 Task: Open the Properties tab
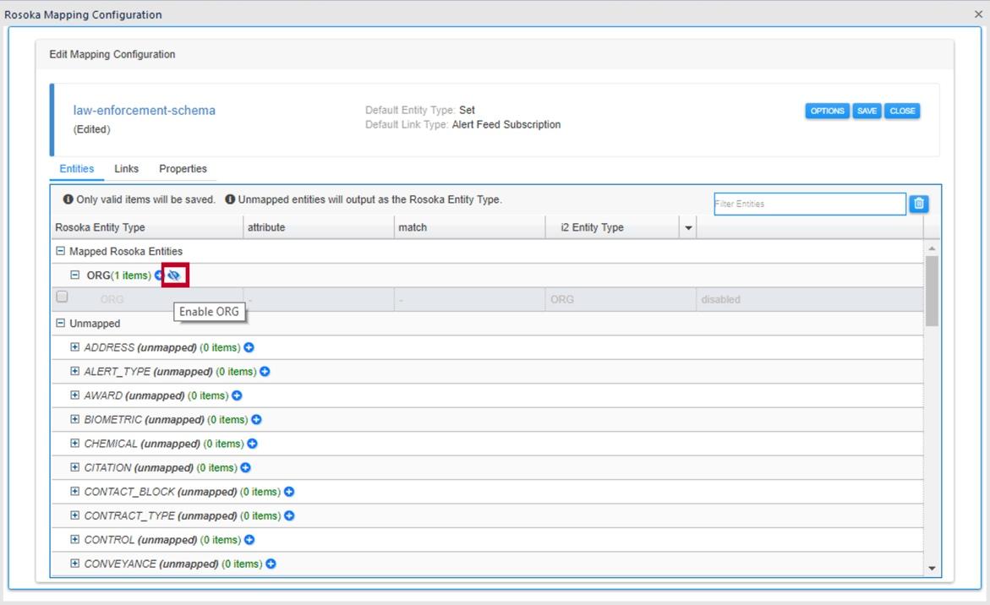point(183,168)
